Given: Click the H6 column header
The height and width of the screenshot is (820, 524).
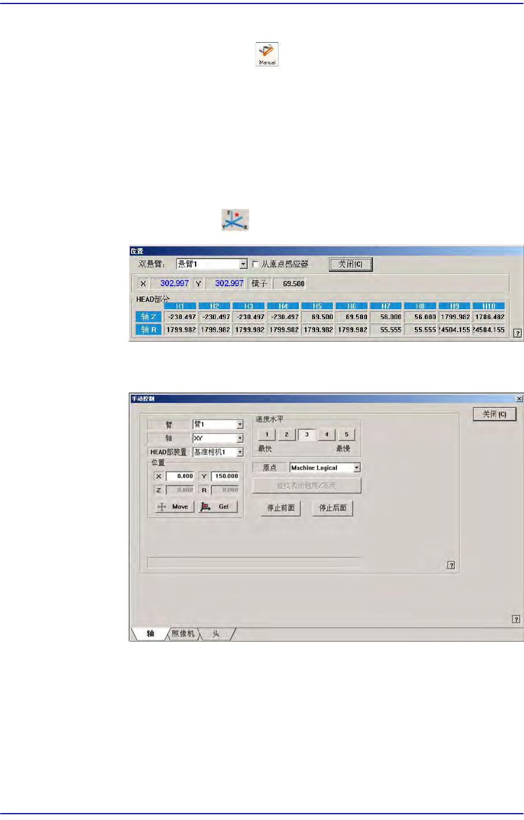Looking at the screenshot, I should coord(351,306).
